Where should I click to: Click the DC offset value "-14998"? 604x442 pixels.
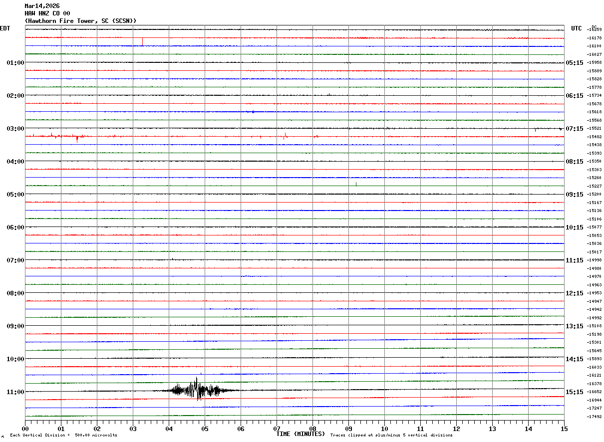click(x=594, y=260)
